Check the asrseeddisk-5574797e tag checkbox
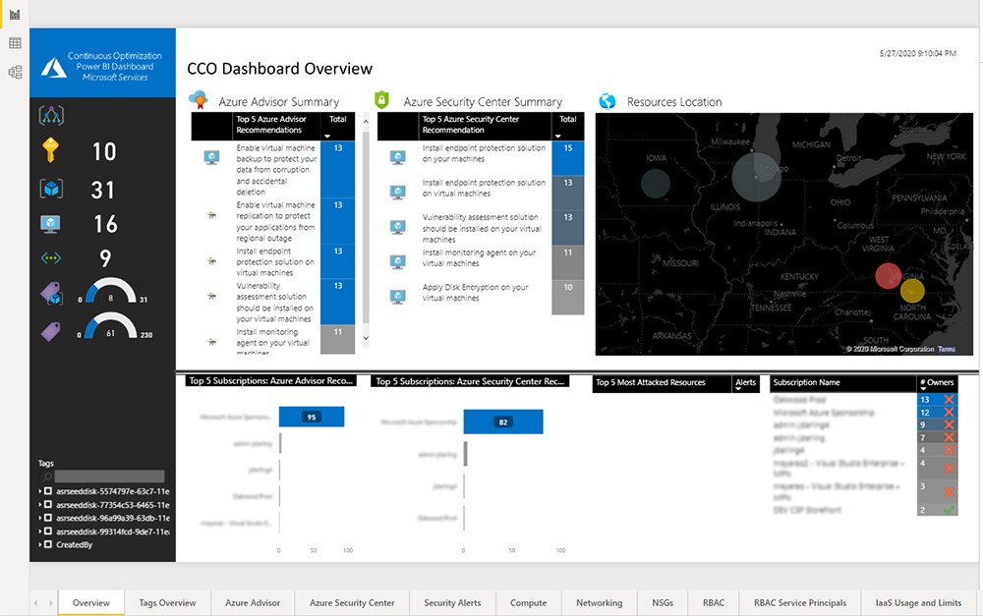Screen dimensions: 983x616 tap(48, 491)
